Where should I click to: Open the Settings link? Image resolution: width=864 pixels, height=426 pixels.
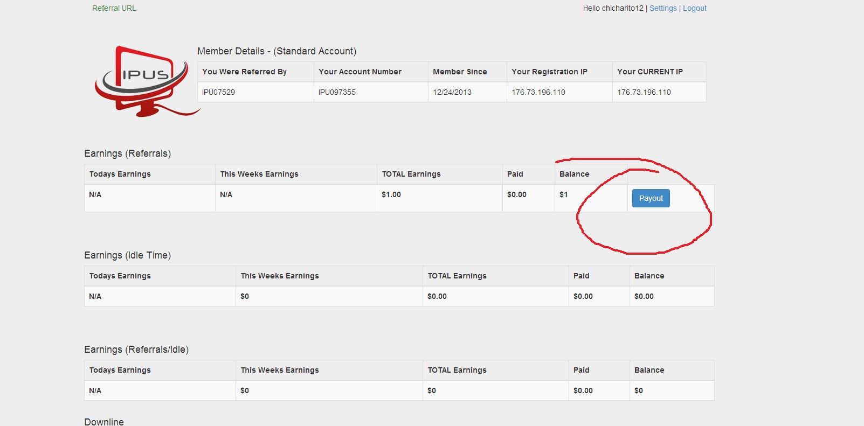663,8
